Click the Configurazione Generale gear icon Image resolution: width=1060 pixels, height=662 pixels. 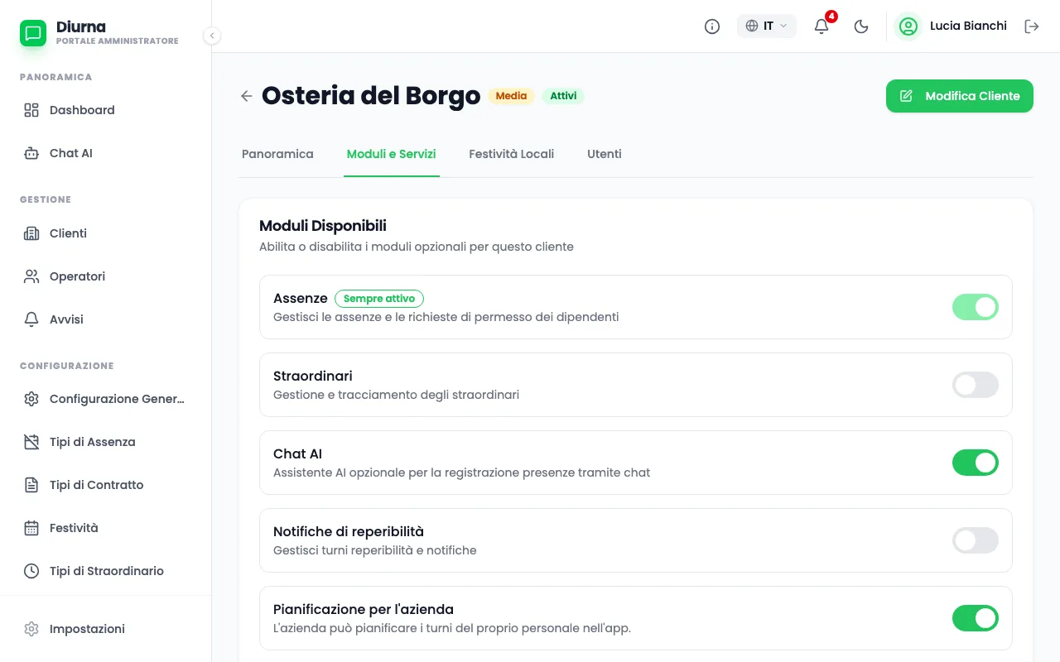(x=31, y=399)
